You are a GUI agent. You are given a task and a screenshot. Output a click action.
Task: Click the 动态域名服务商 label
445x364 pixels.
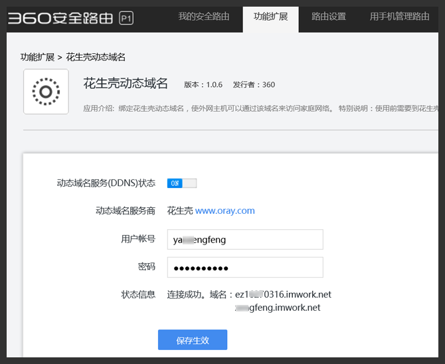click(126, 211)
